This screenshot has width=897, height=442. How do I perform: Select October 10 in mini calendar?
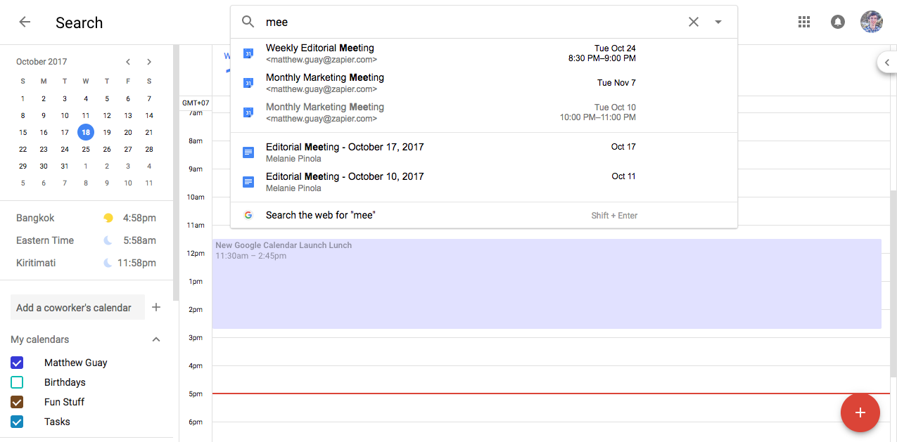(65, 115)
